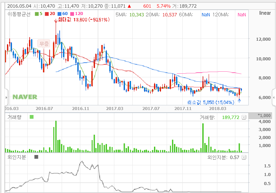Click the gray 외인지분 legend square
This screenshot has height=193, width=276.
point(36,157)
